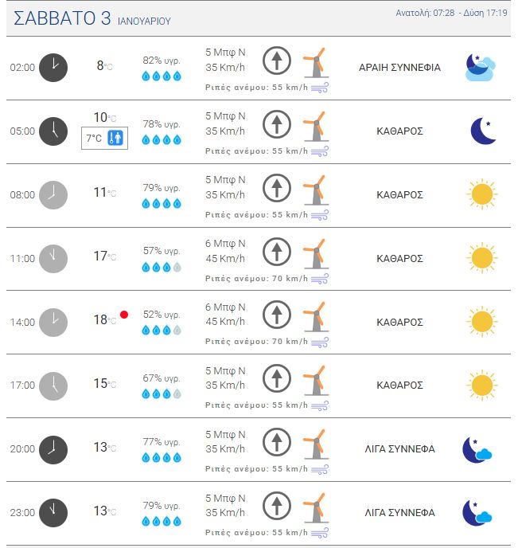Viewport: 518px width, 548px height.
Task: Click the ΣΑΒΒΑΤΟ 3 date heading
Action: click(x=62, y=19)
